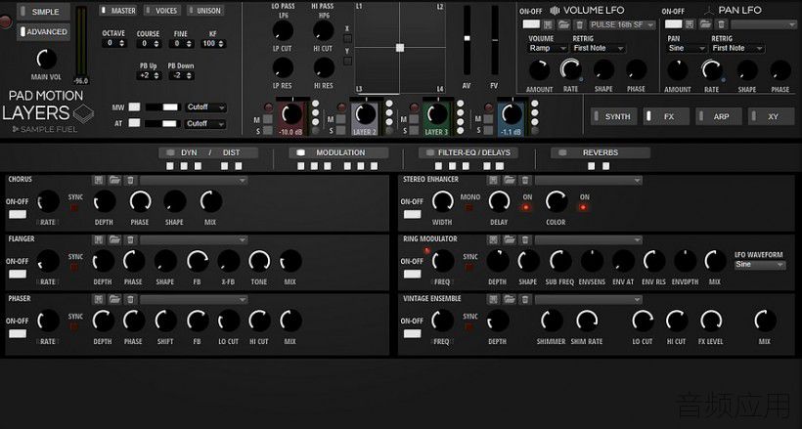
Task: Open the Phaser folder icon
Action: click(114, 300)
